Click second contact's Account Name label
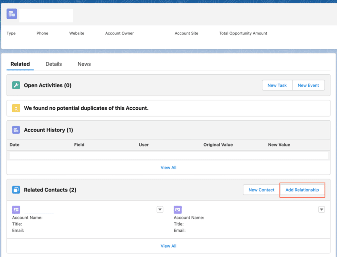 coord(189,218)
